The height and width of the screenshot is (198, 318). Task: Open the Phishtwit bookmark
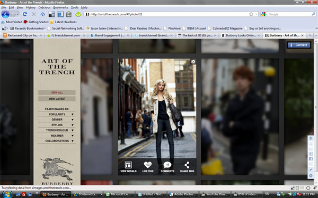point(172,29)
